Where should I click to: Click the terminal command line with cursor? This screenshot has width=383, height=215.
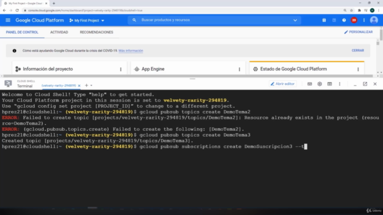click(x=154, y=146)
